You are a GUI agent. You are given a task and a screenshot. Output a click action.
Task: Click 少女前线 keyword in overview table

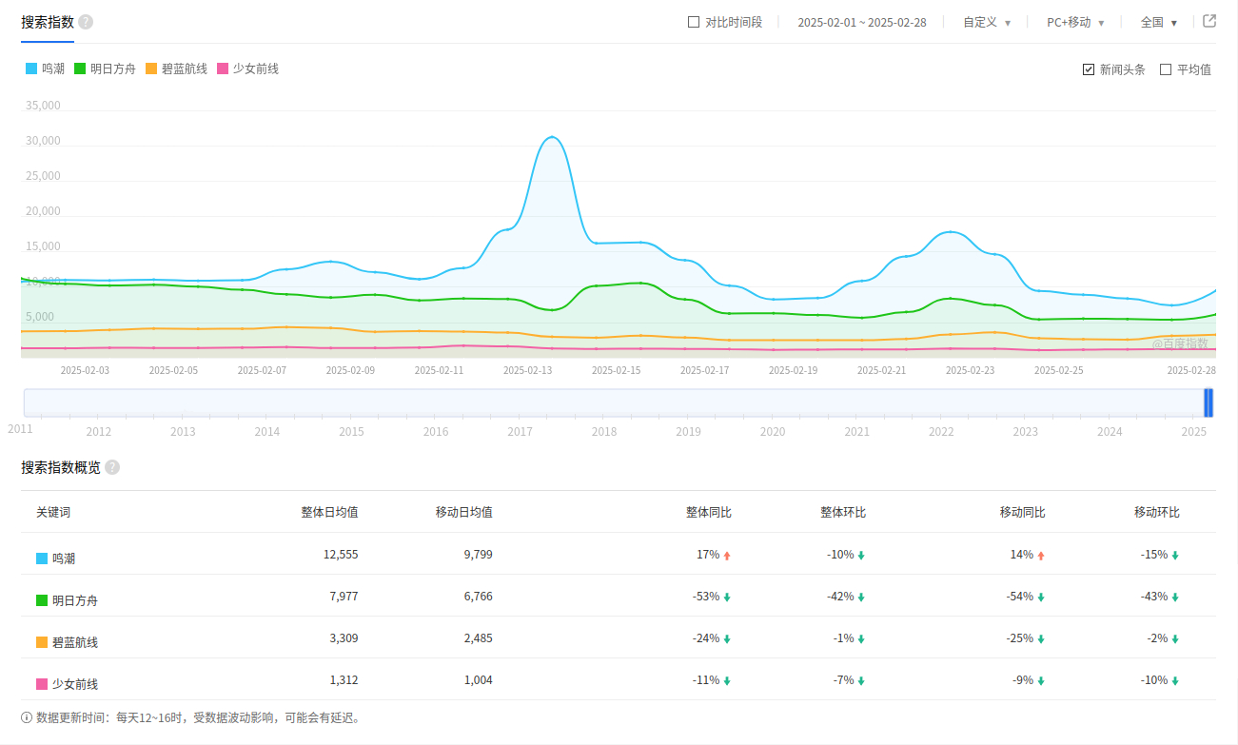point(75,684)
